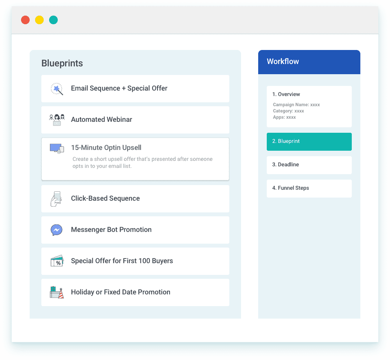Click the magic wand icon for Email Sequence
The height and width of the screenshot is (360, 390).
(x=57, y=89)
